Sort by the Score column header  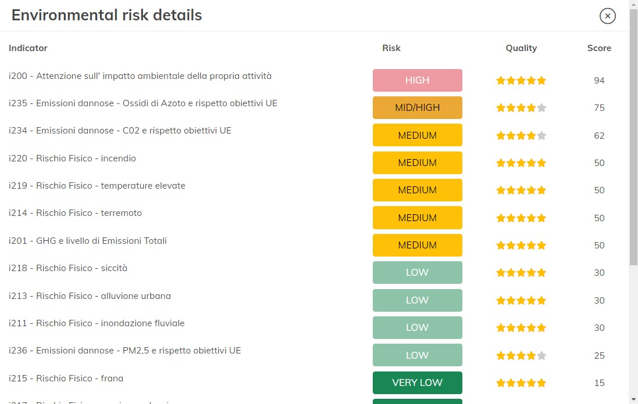pyautogui.click(x=599, y=48)
